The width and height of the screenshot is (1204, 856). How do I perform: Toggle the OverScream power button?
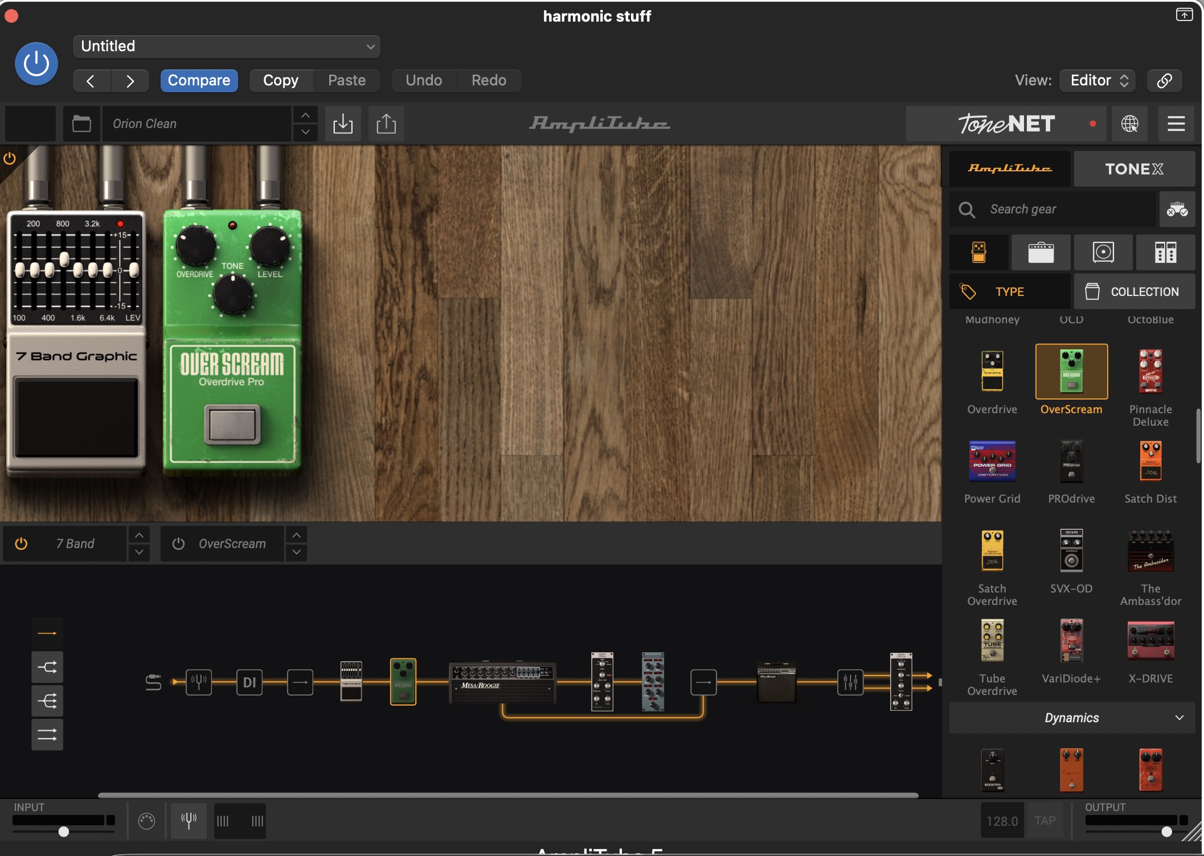pos(178,544)
